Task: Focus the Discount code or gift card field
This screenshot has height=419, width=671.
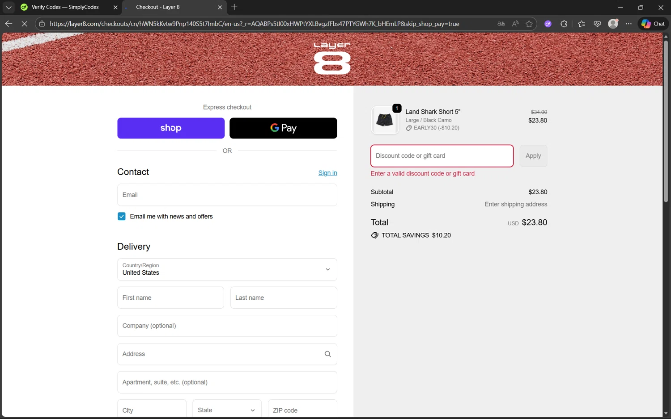Action: click(442, 156)
